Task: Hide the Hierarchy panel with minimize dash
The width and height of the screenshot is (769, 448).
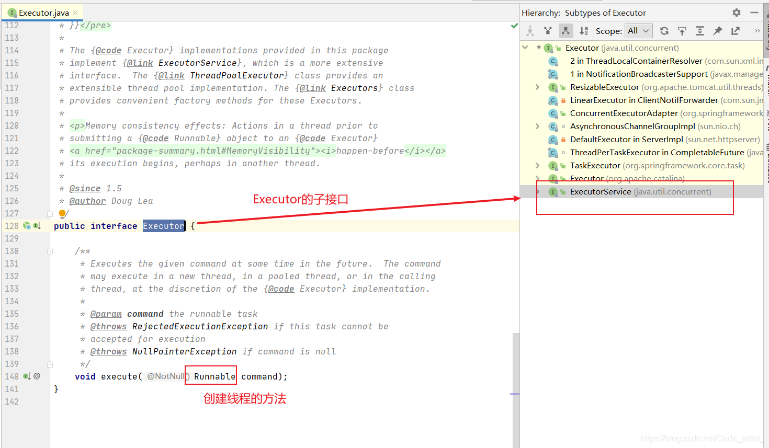Action: point(754,13)
